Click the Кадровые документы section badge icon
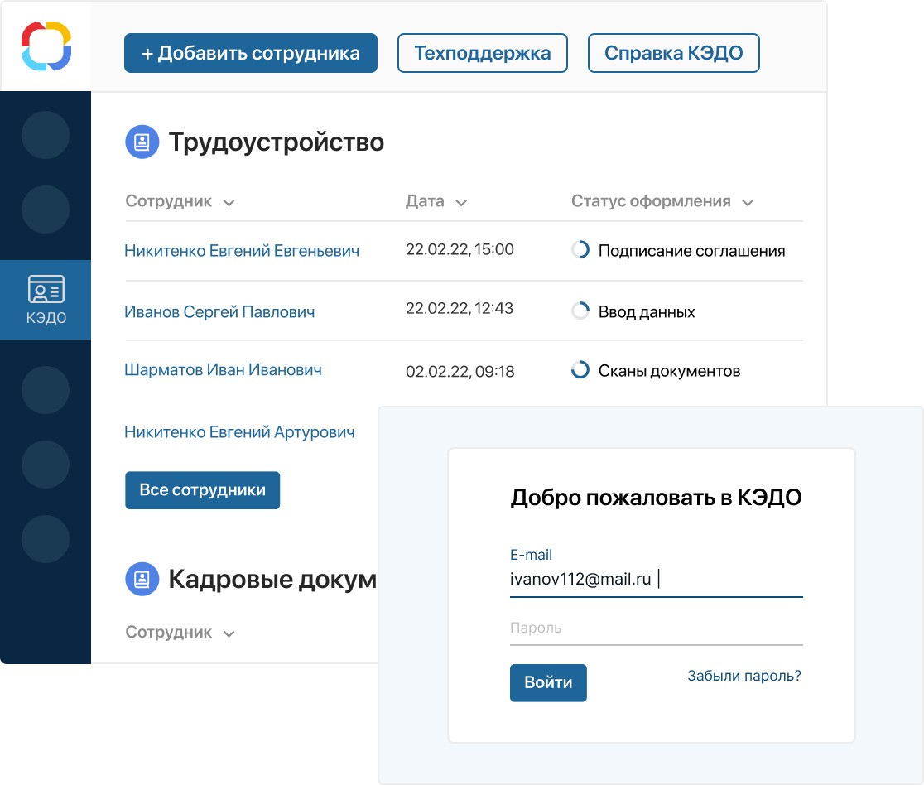The height and width of the screenshot is (785, 924). (142, 579)
